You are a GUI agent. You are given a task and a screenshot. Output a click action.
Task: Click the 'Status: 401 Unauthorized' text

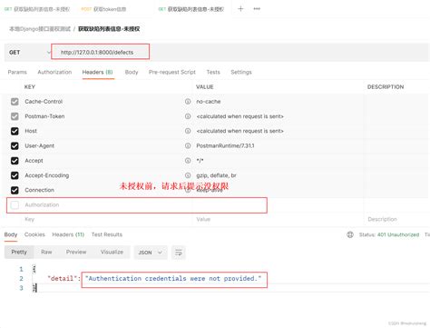click(x=389, y=234)
